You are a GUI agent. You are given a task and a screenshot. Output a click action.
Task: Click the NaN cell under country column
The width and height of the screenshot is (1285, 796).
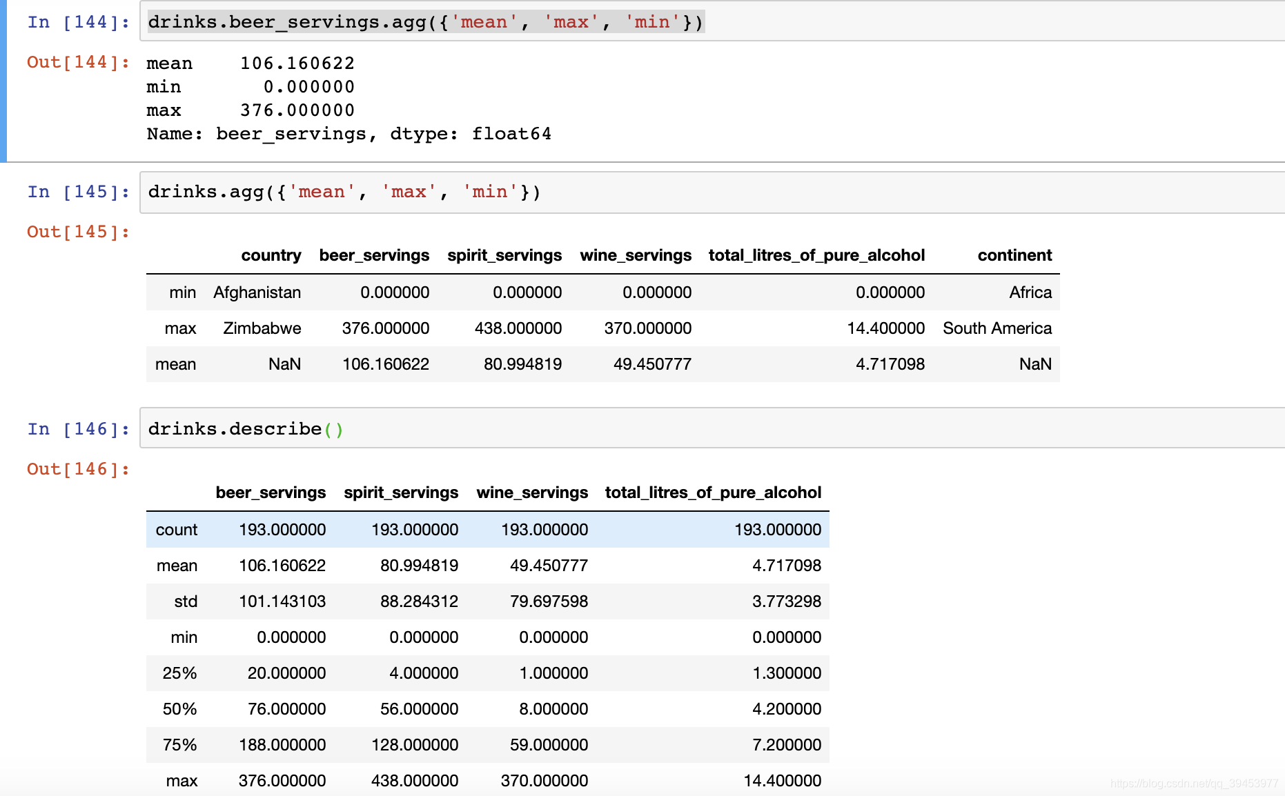coord(284,364)
